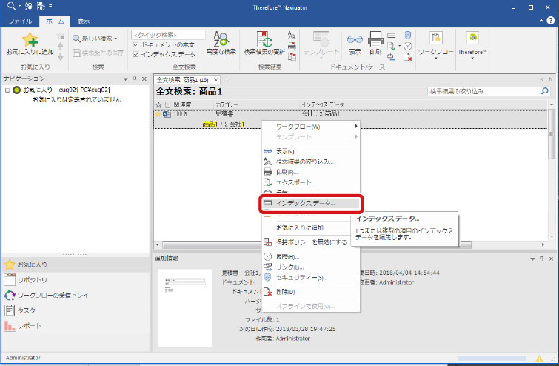Choose 削除 from the context menu

point(285,292)
